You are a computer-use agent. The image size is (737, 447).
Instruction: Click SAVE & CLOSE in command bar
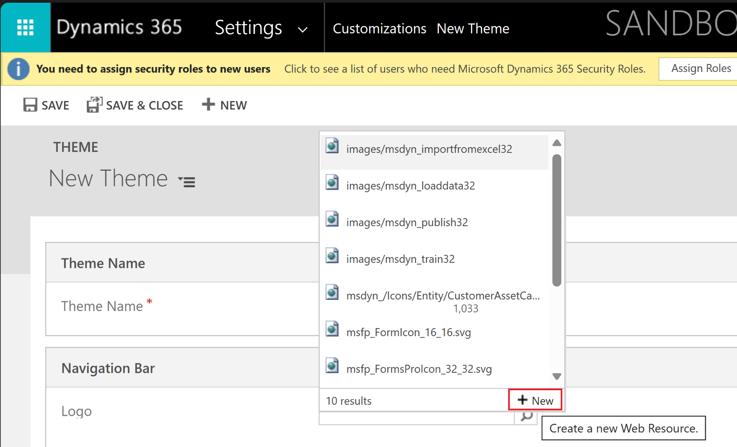point(135,105)
